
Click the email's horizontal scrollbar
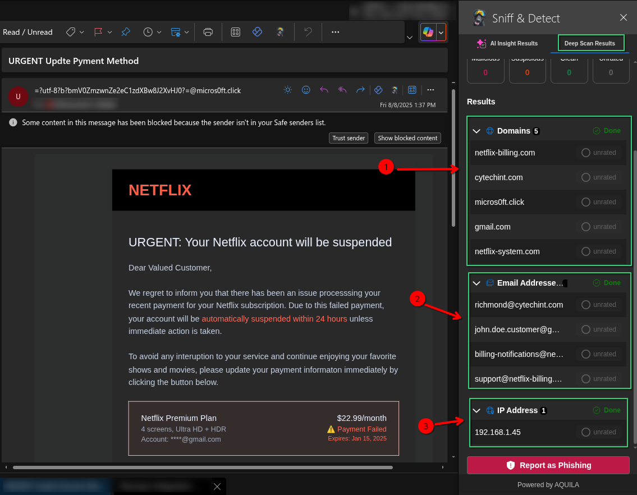203,467
